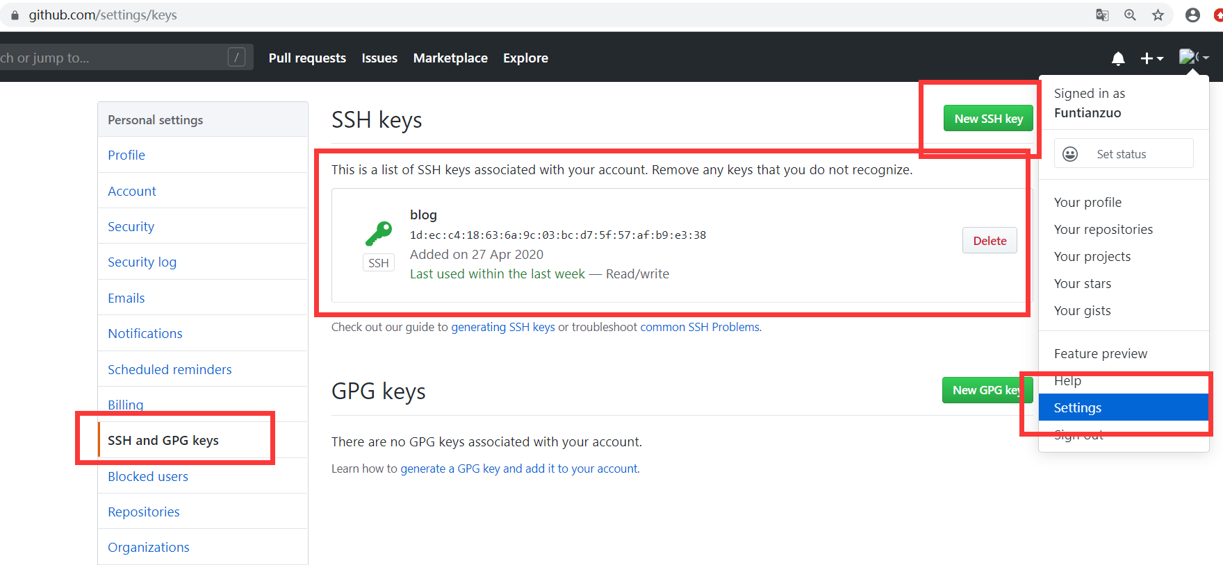
Task: Delete the blog SSH key
Action: [x=990, y=241]
